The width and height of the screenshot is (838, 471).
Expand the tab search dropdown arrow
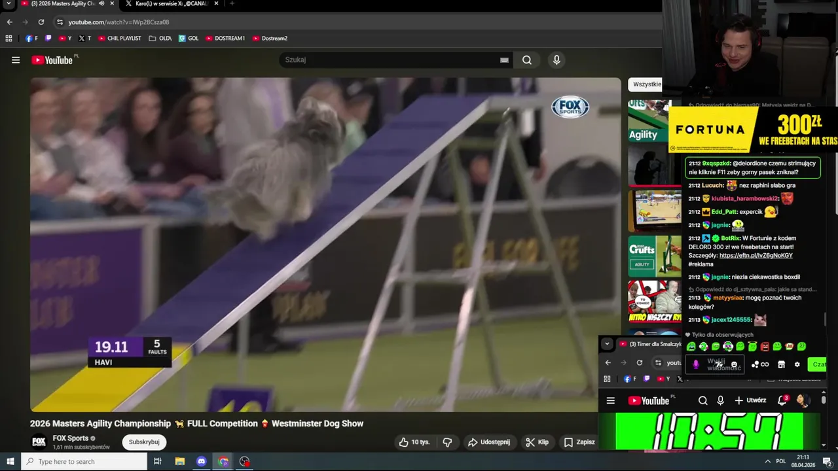tap(9, 4)
